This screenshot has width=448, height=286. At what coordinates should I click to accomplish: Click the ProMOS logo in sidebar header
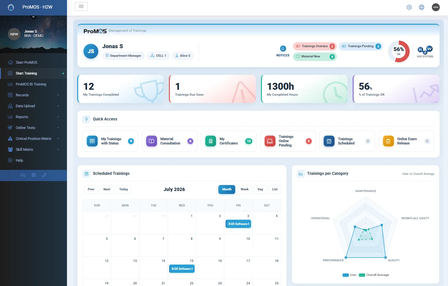click(x=11, y=7)
